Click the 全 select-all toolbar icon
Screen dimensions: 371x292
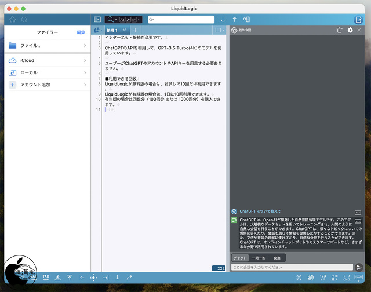(58, 278)
